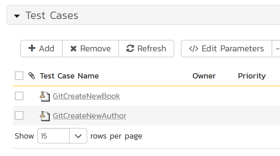This screenshot has height=156, width=280.
Task: Click the Test Cases panel title
Action: (x=52, y=16)
